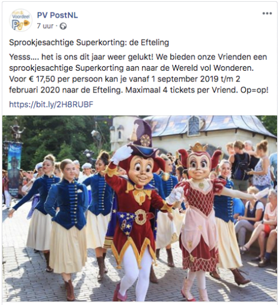This screenshot has width=280, height=305.
Task: Open the '7 uur' post timestamp
Action: pos(45,26)
